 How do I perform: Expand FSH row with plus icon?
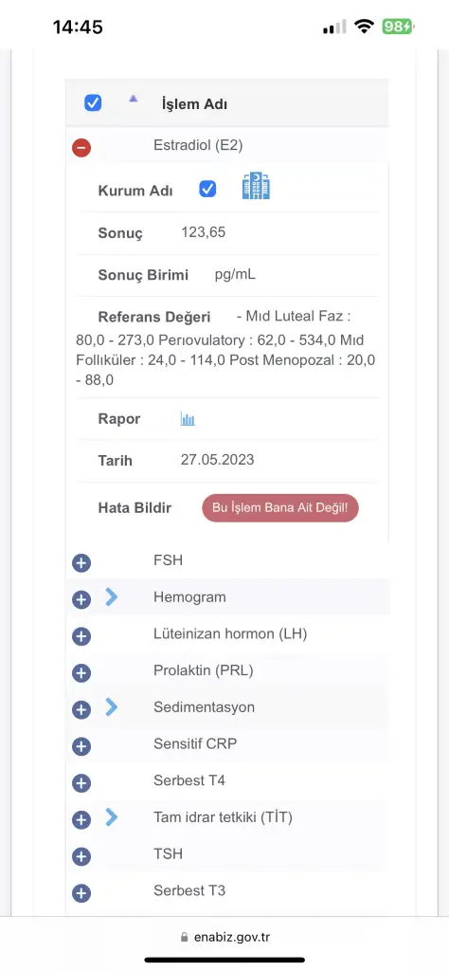point(81,563)
